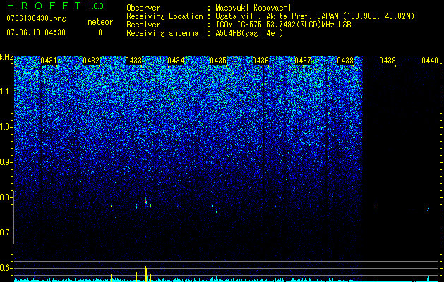This screenshot has height=282, width=444.
Task: Click the 0431 time marker
Action: click(49, 61)
